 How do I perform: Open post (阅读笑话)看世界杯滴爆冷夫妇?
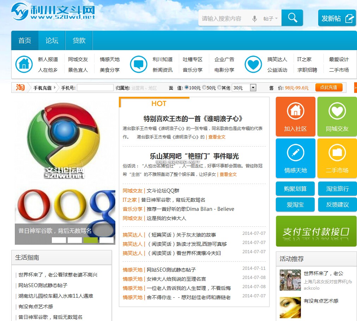pos(184,253)
